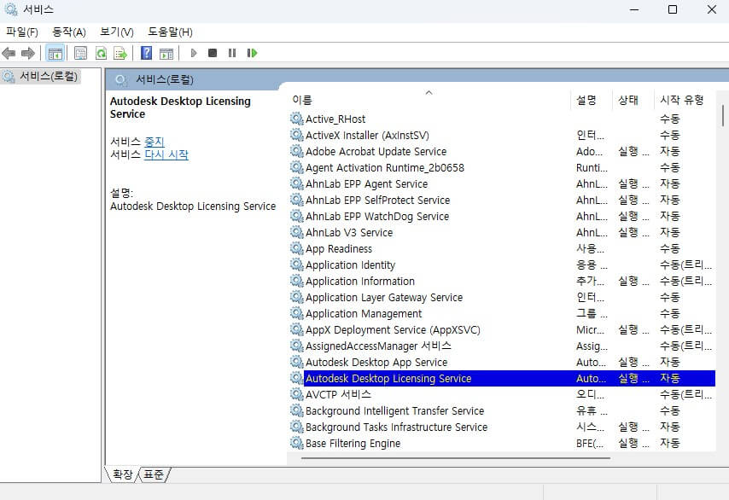Click gear icon of Active_RHost row
Viewport: 729px width, 500px height.
pyautogui.click(x=296, y=119)
